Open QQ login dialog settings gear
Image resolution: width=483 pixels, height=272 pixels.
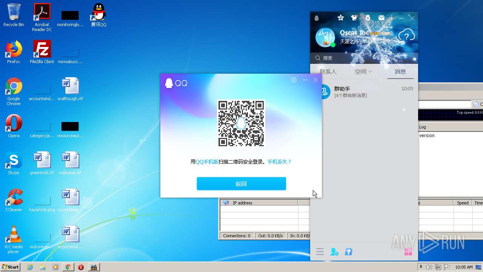coord(294,80)
